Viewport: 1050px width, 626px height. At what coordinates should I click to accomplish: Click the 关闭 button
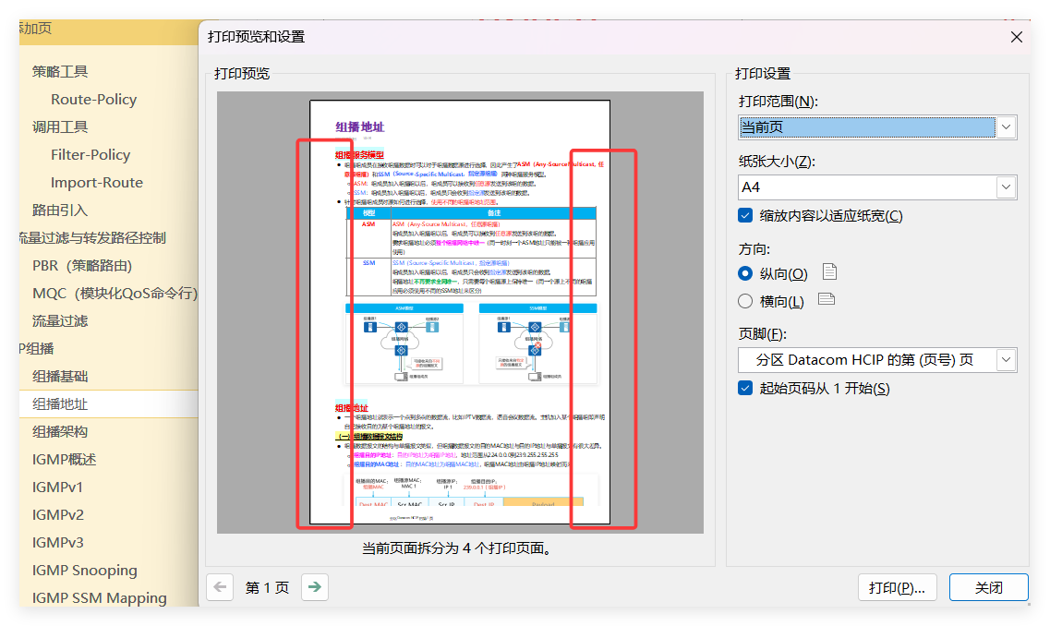point(988,587)
